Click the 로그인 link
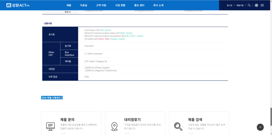This screenshot has height=135, width=272. [229, 5]
